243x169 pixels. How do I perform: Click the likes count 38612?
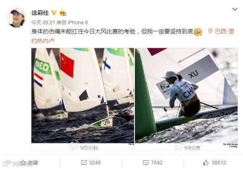219,163
